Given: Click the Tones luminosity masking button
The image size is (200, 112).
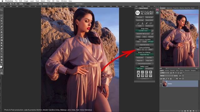Looking at the screenshot, I should pos(138,50).
